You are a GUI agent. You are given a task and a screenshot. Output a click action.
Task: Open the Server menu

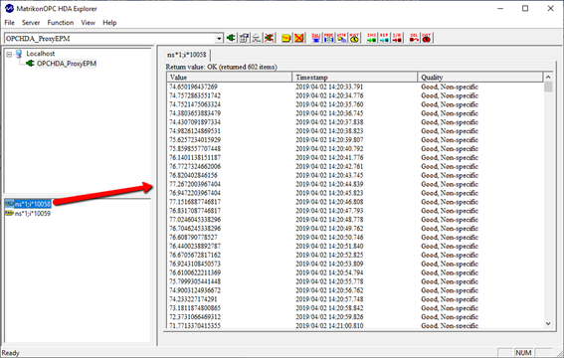[31, 22]
